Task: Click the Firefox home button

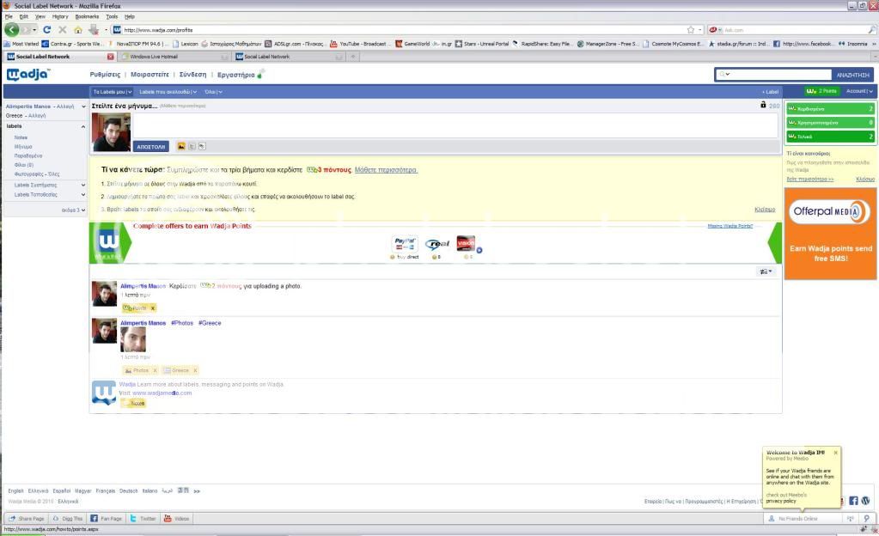Action: 77,30
